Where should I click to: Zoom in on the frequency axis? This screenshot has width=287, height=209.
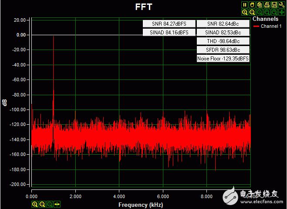pos(35,204)
